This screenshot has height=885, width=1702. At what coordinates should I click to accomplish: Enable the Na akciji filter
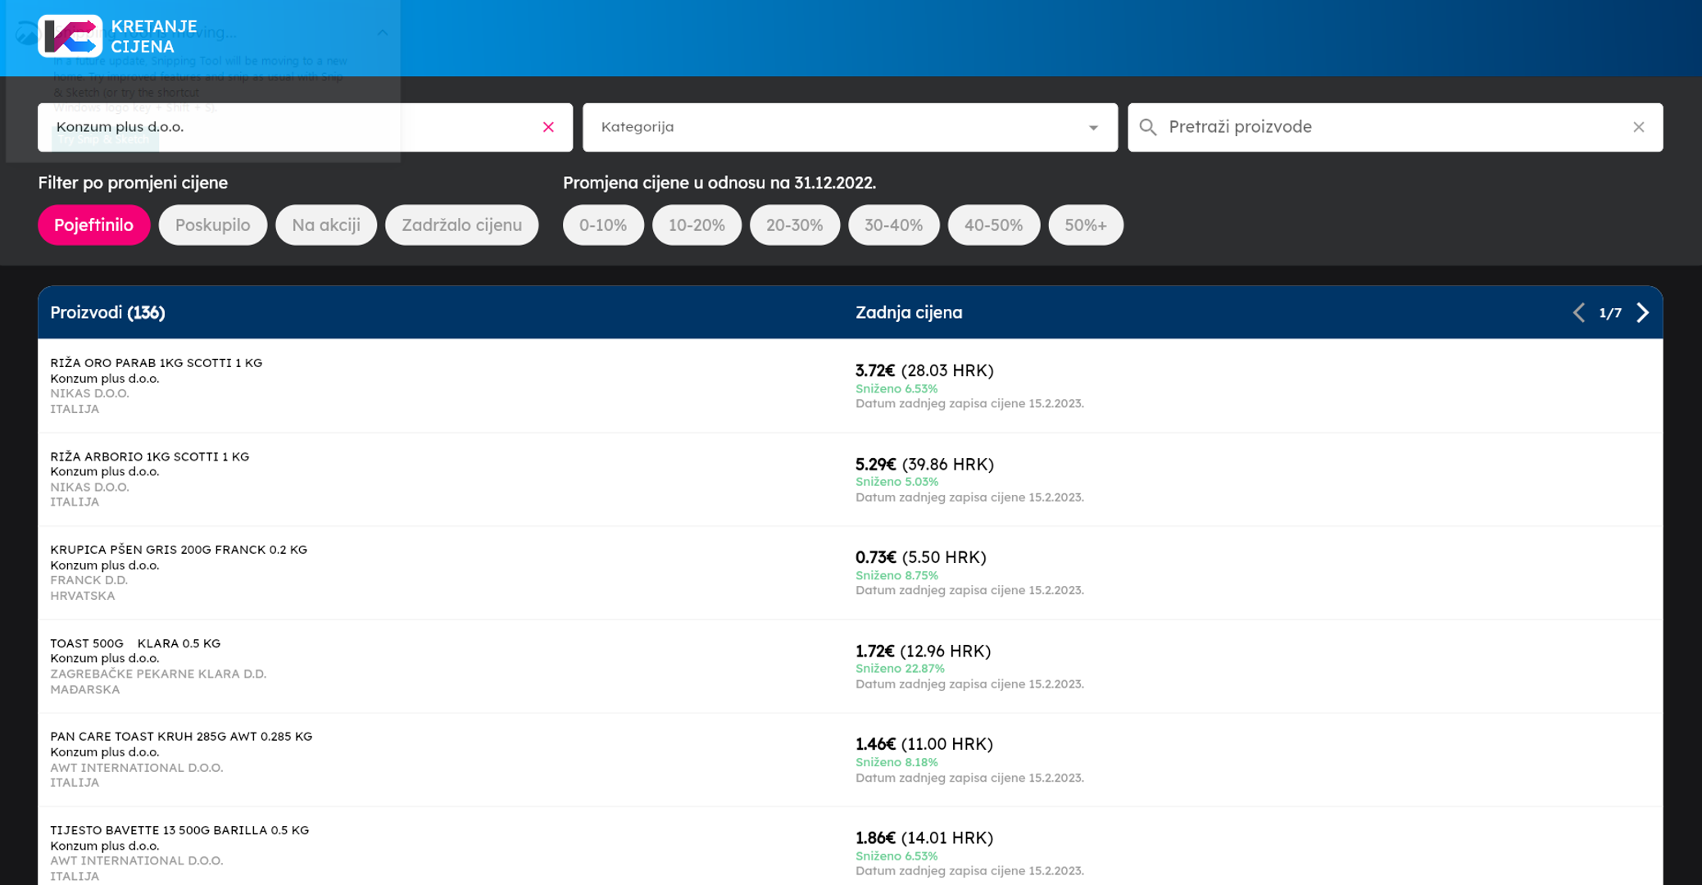pos(325,225)
